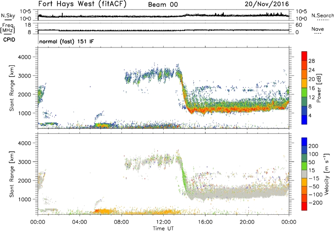Click the "Beam 00" label

(163, 5)
